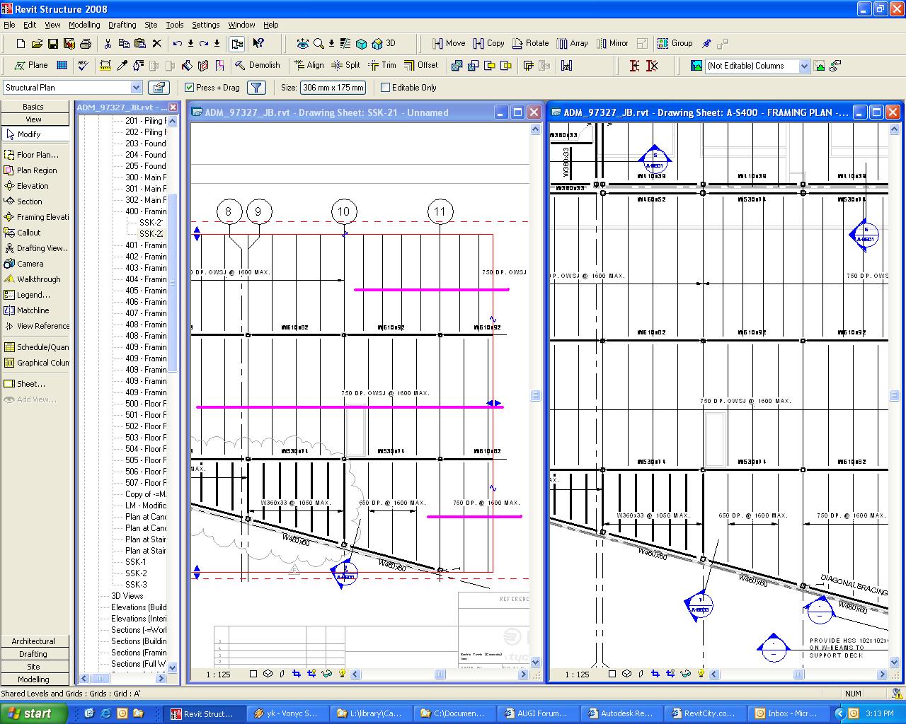906x724 pixels.
Task: Switch to the Architectural design bar tab
Action: tap(33, 641)
